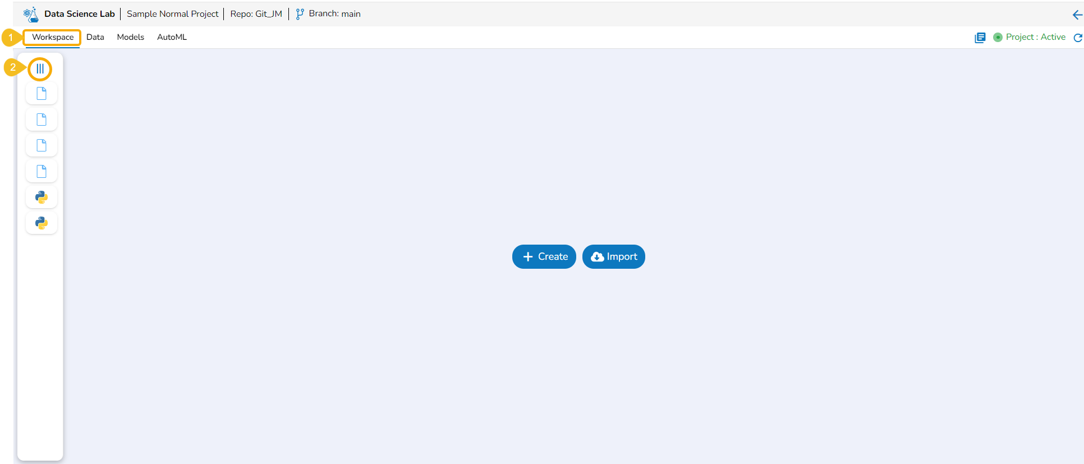
Task: Click the git branch icon in the header
Action: pyautogui.click(x=300, y=14)
